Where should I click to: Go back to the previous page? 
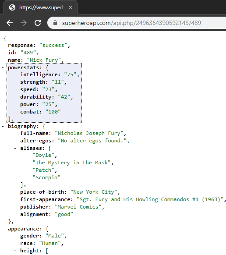[x=10, y=23]
